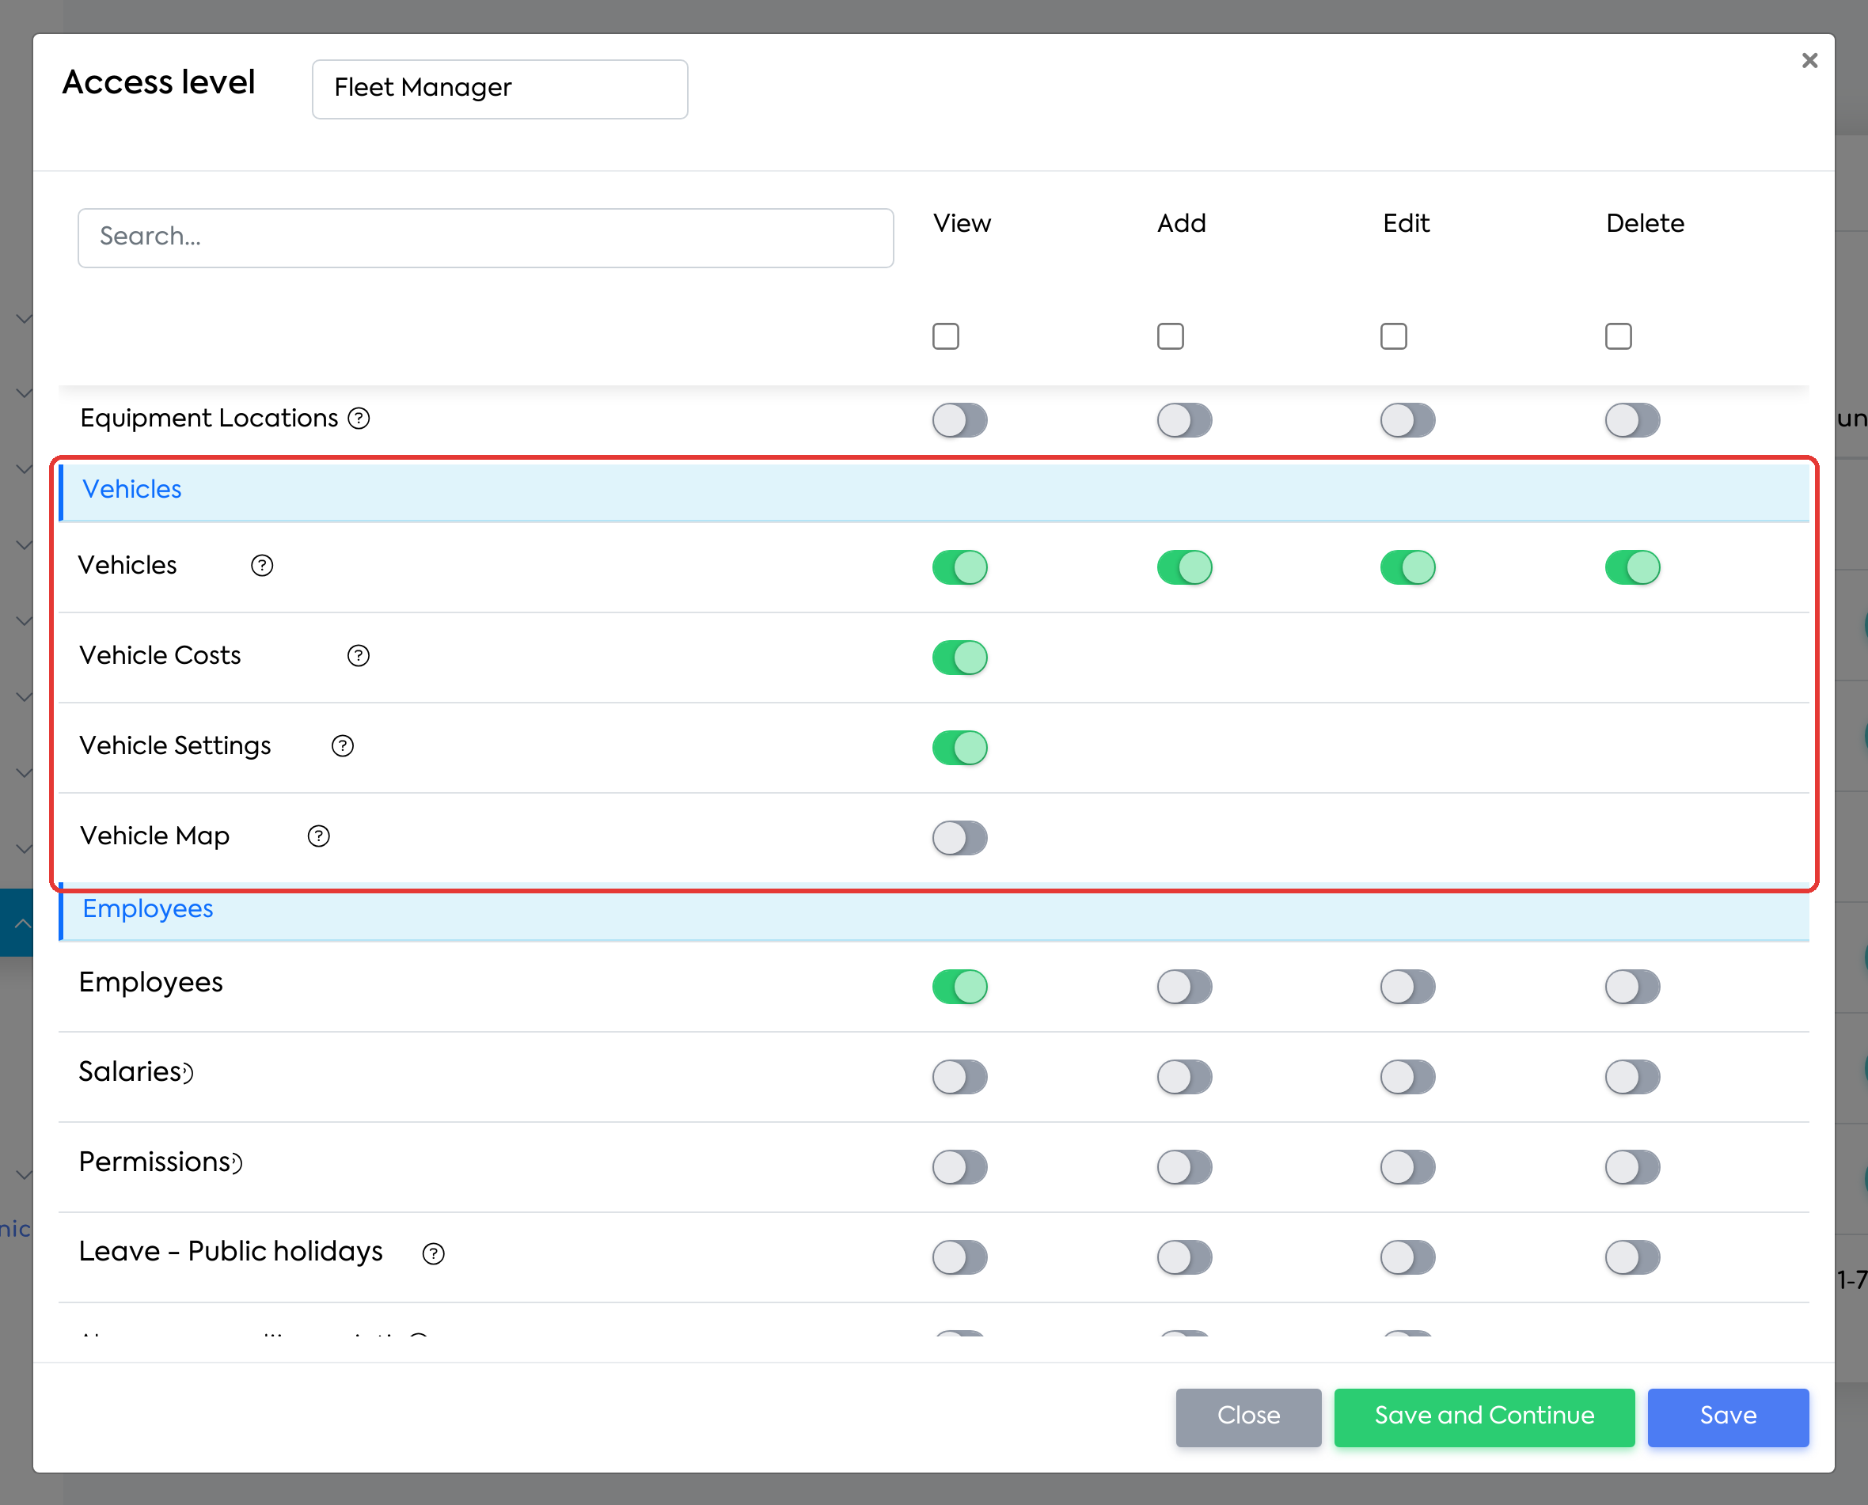This screenshot has height=1505, width=1868.
Task: Enable Salaries View toggle
Action: click(960, 1078)
